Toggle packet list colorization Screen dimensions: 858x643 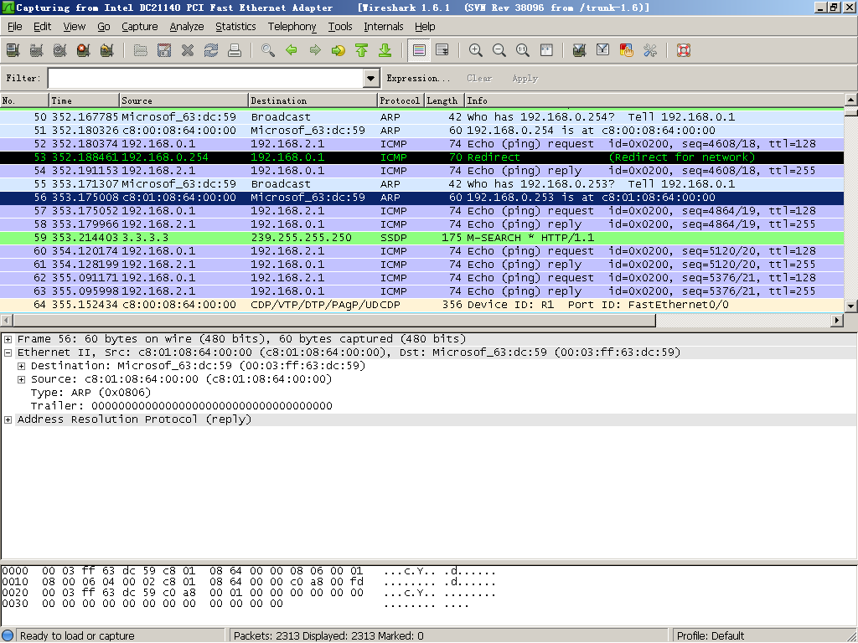coord(419,51)
